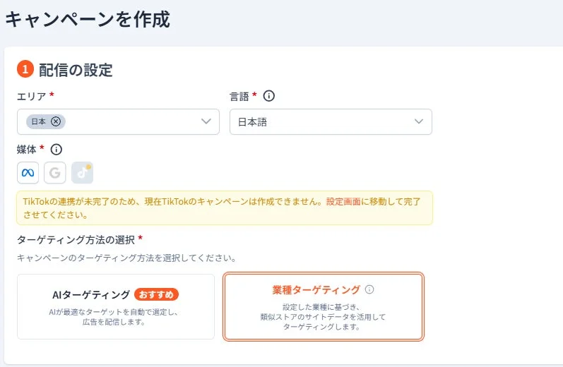This screenshot has width=563, height=367.
Task: Click the TikTok連携 warning banner
Action: click(225, 208)
